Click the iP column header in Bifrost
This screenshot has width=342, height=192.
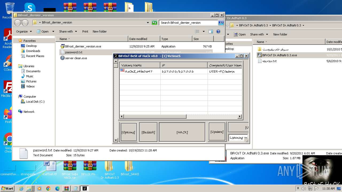click(184, 65)
